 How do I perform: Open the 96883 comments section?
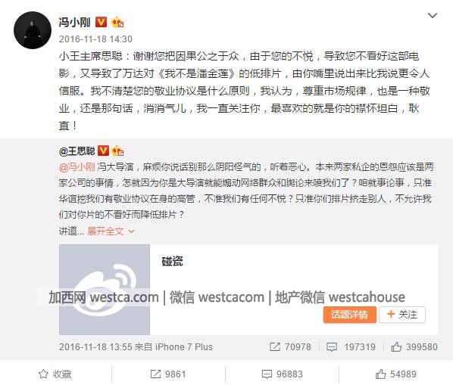coord(282,374)
